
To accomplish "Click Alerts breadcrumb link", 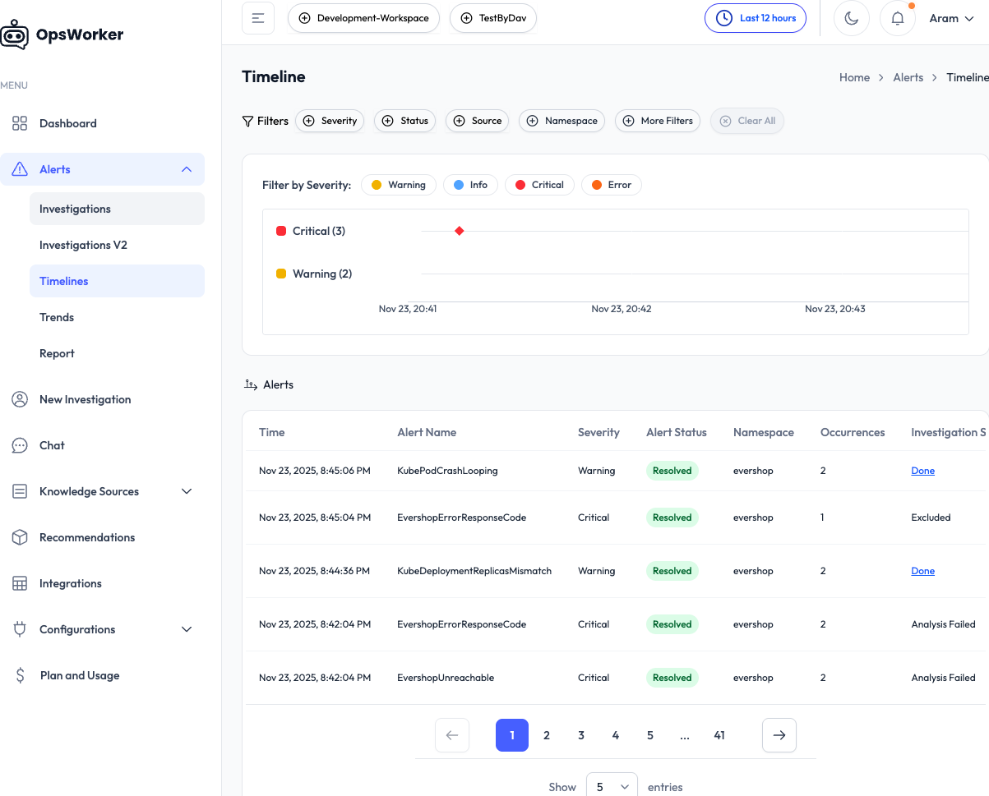I will pos(908,77).
